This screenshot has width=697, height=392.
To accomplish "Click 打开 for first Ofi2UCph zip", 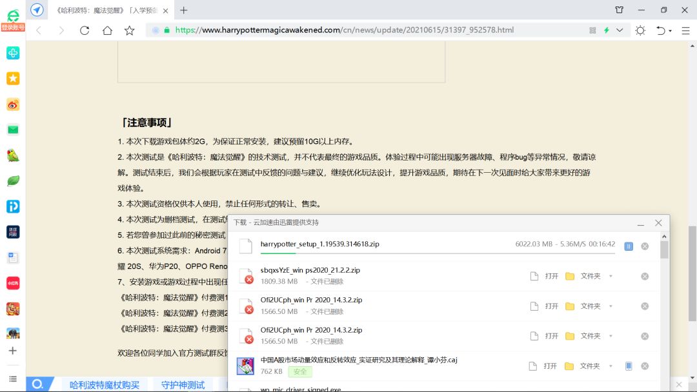I will pos(545,306).
